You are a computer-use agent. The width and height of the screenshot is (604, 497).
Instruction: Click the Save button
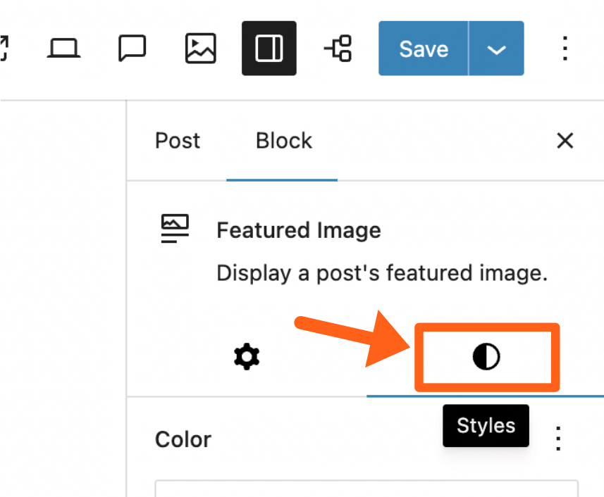click(x=424, y=49)
